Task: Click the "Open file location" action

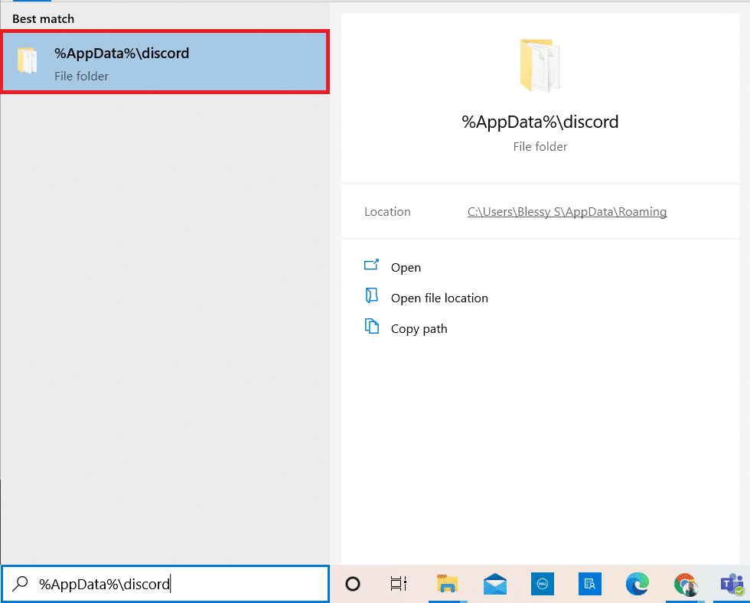Action: 439,298
